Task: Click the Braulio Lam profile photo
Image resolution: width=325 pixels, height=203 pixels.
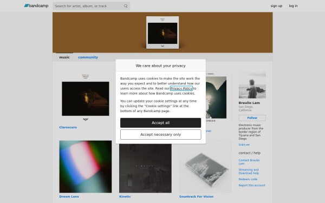Action: coord(252,85)
